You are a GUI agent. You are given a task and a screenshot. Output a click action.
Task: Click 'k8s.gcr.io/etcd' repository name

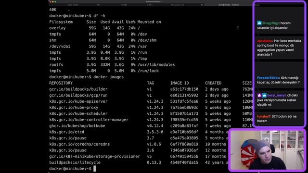(66, 132)
